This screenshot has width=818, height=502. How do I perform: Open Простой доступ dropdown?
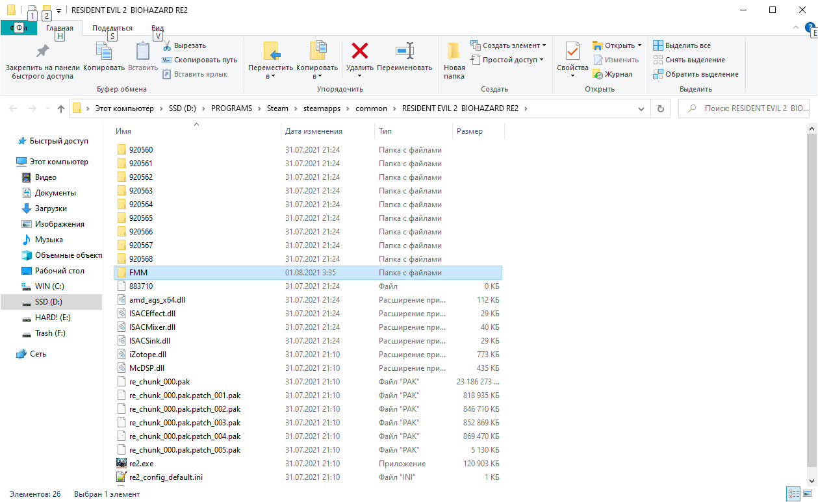click(508, 60)
